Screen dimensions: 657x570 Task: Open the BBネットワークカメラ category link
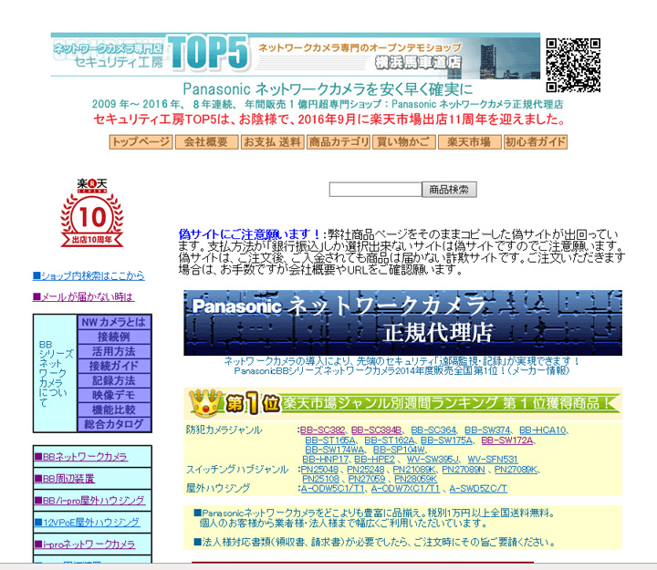(x=83, y=456)
